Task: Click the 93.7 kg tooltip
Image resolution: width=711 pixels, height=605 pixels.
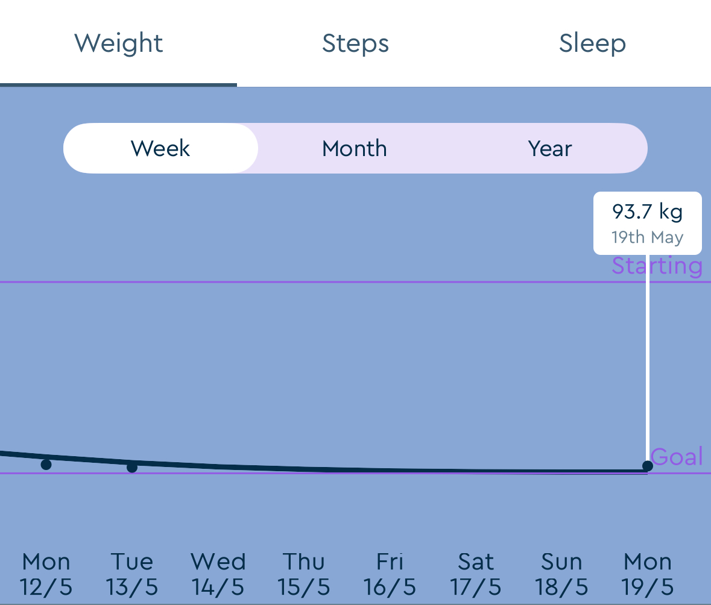Action: click(647, 223)
